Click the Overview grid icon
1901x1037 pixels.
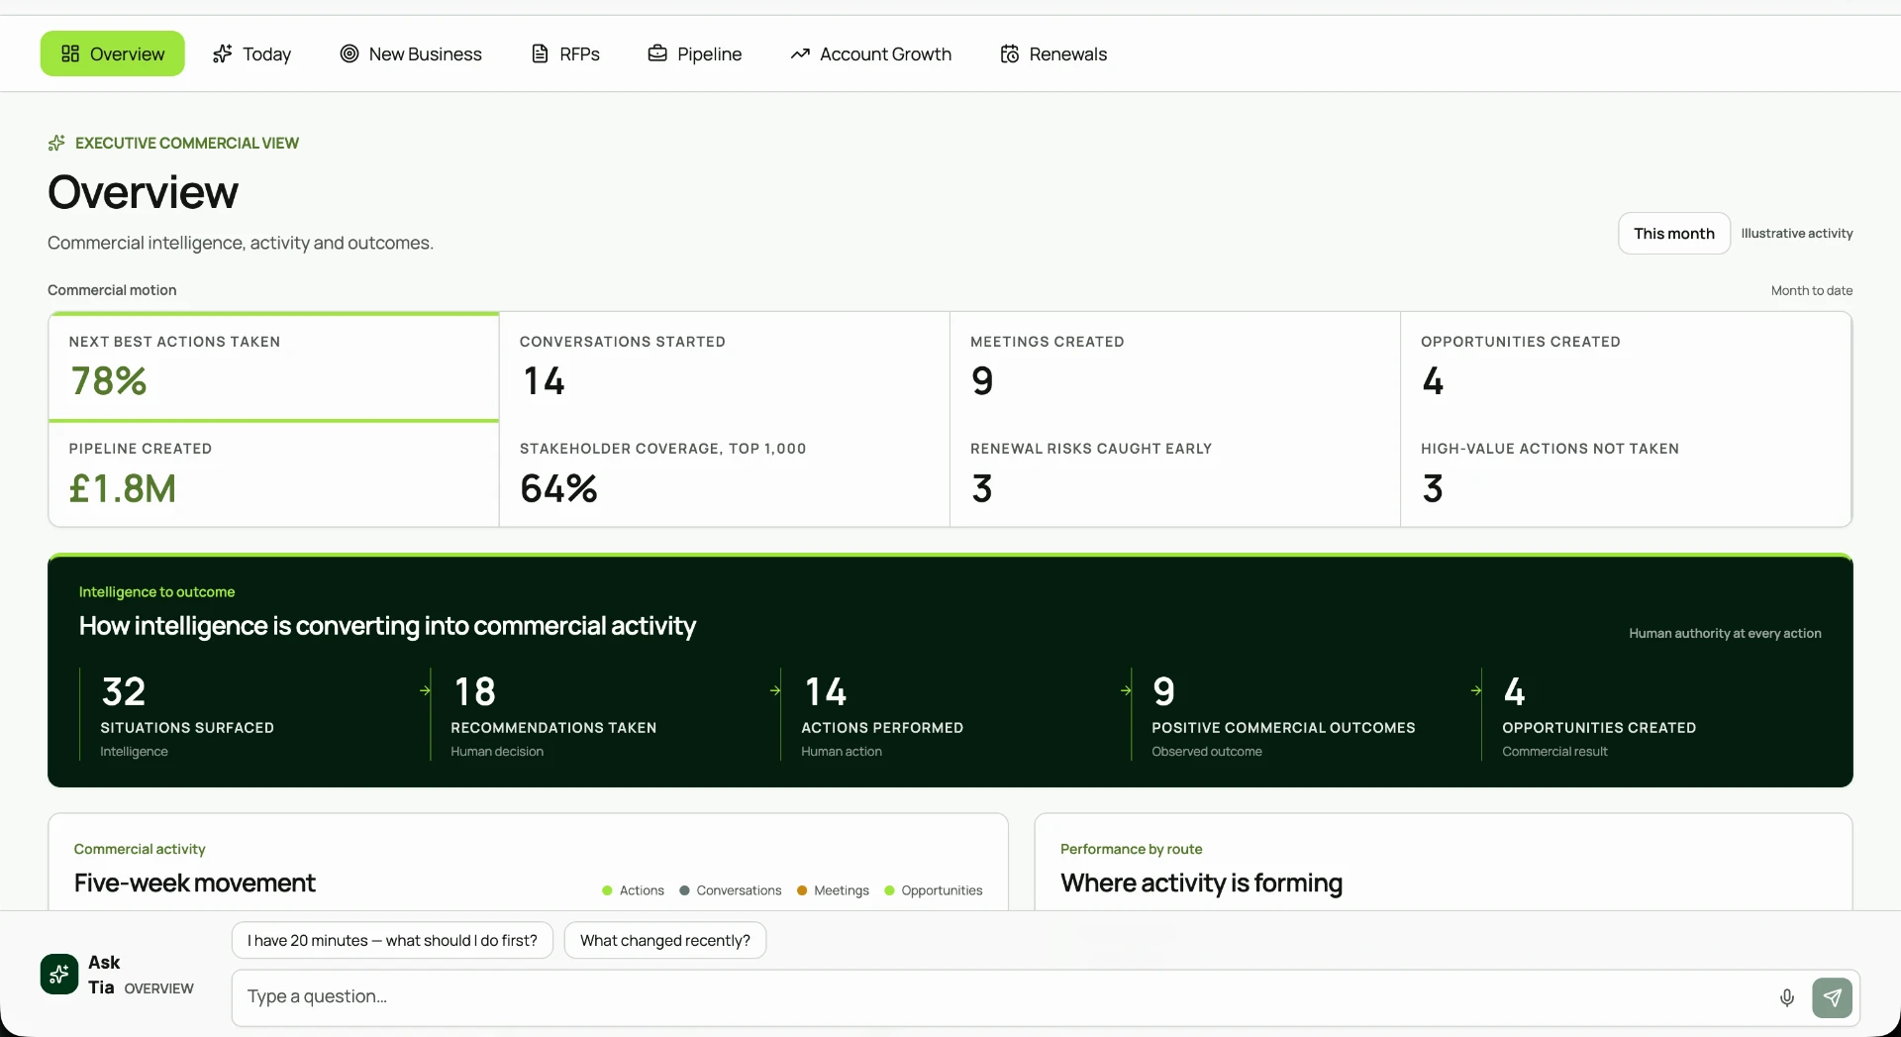(70, 53)
